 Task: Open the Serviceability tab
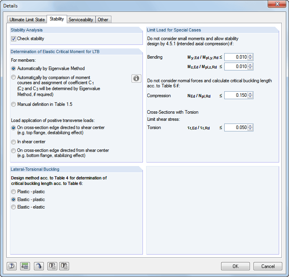pos(81,20)
